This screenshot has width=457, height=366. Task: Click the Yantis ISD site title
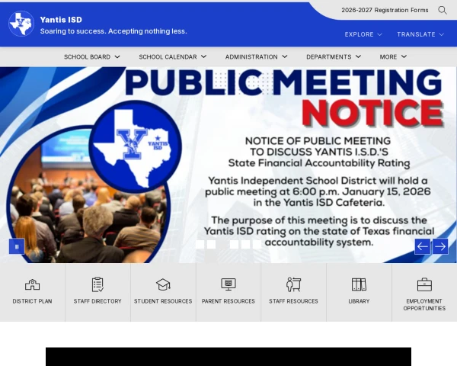point(61,20)
